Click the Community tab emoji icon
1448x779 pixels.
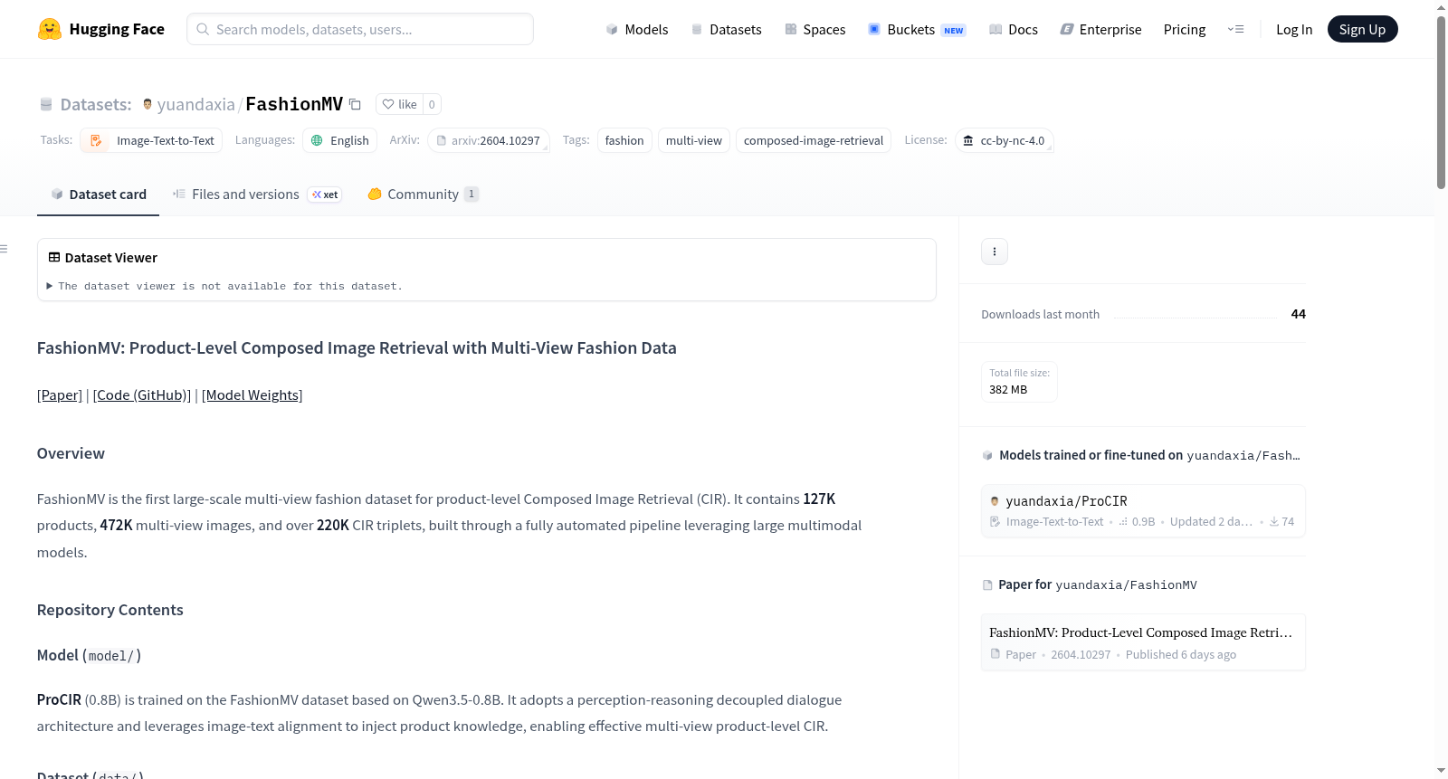click(x=375, y=194)
